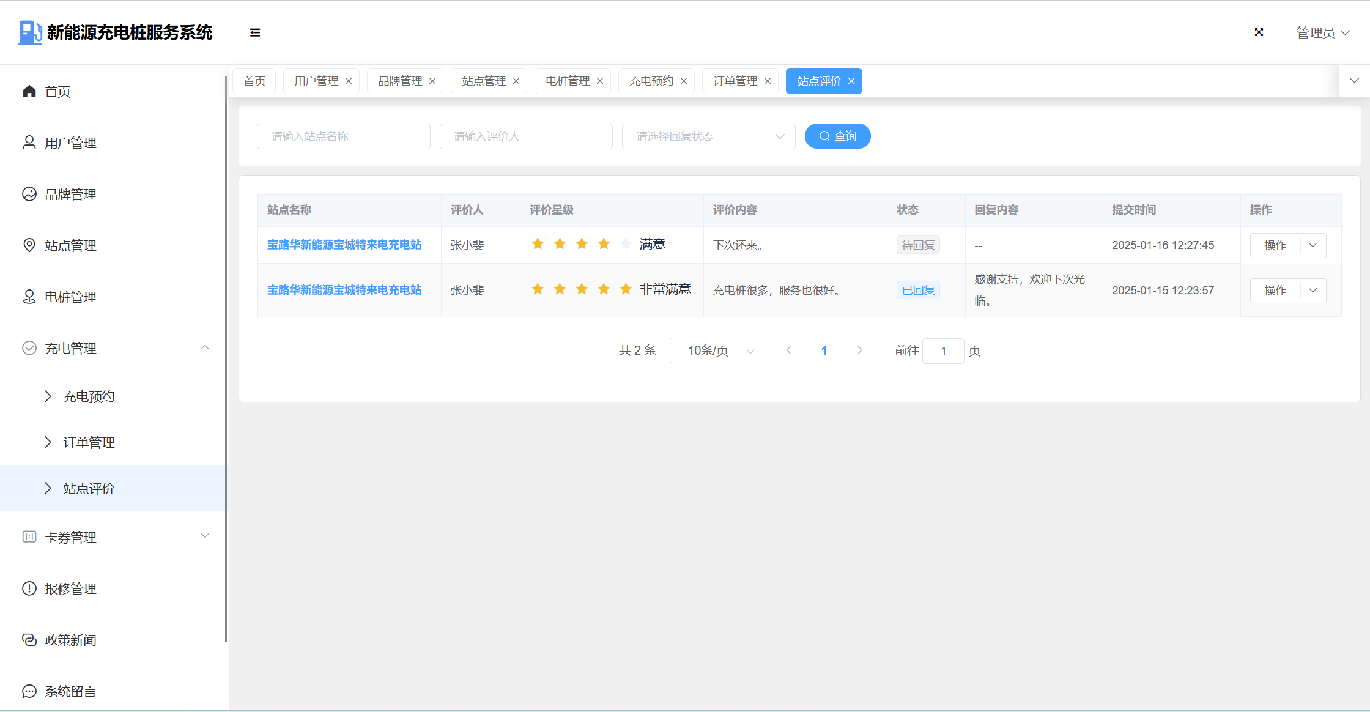Expand the 10条/页 page size selector
The image size is (1370, 712).
coord(715,350)
